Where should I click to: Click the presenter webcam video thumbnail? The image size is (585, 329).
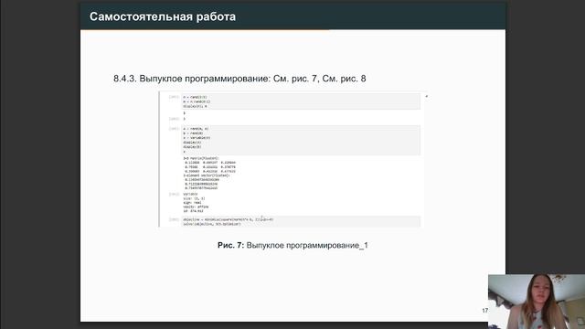[x=537, y=302]
